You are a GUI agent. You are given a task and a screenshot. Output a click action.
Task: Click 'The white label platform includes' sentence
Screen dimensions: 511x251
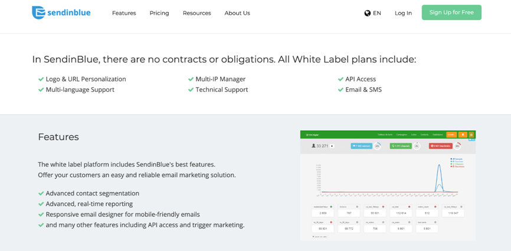point(127,164)
